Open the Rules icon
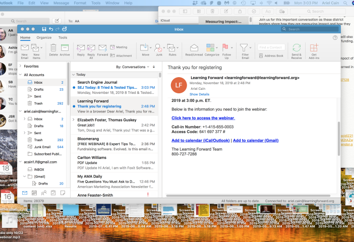Viewport: 354px width, 242px height. pos(171,47)
